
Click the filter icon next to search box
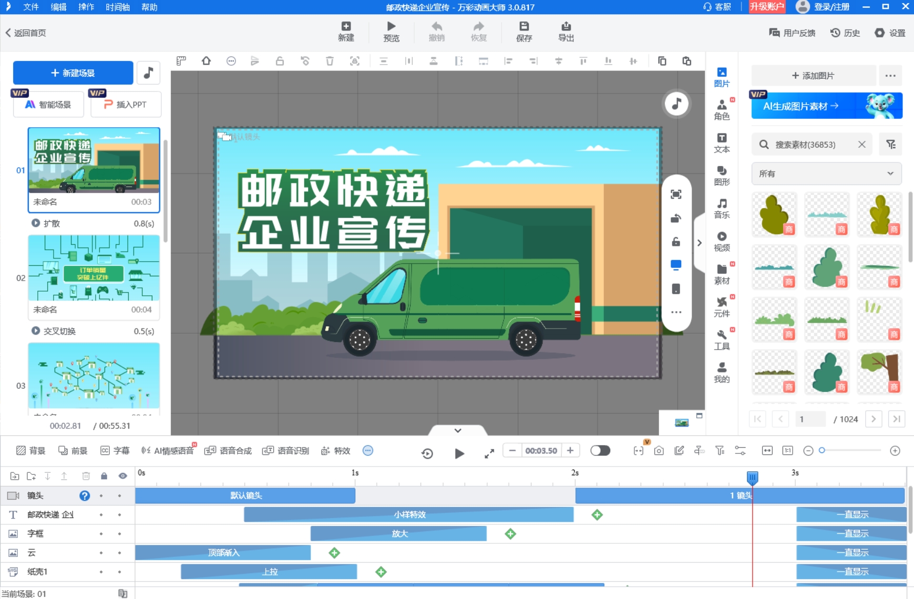tap(891, 144)
